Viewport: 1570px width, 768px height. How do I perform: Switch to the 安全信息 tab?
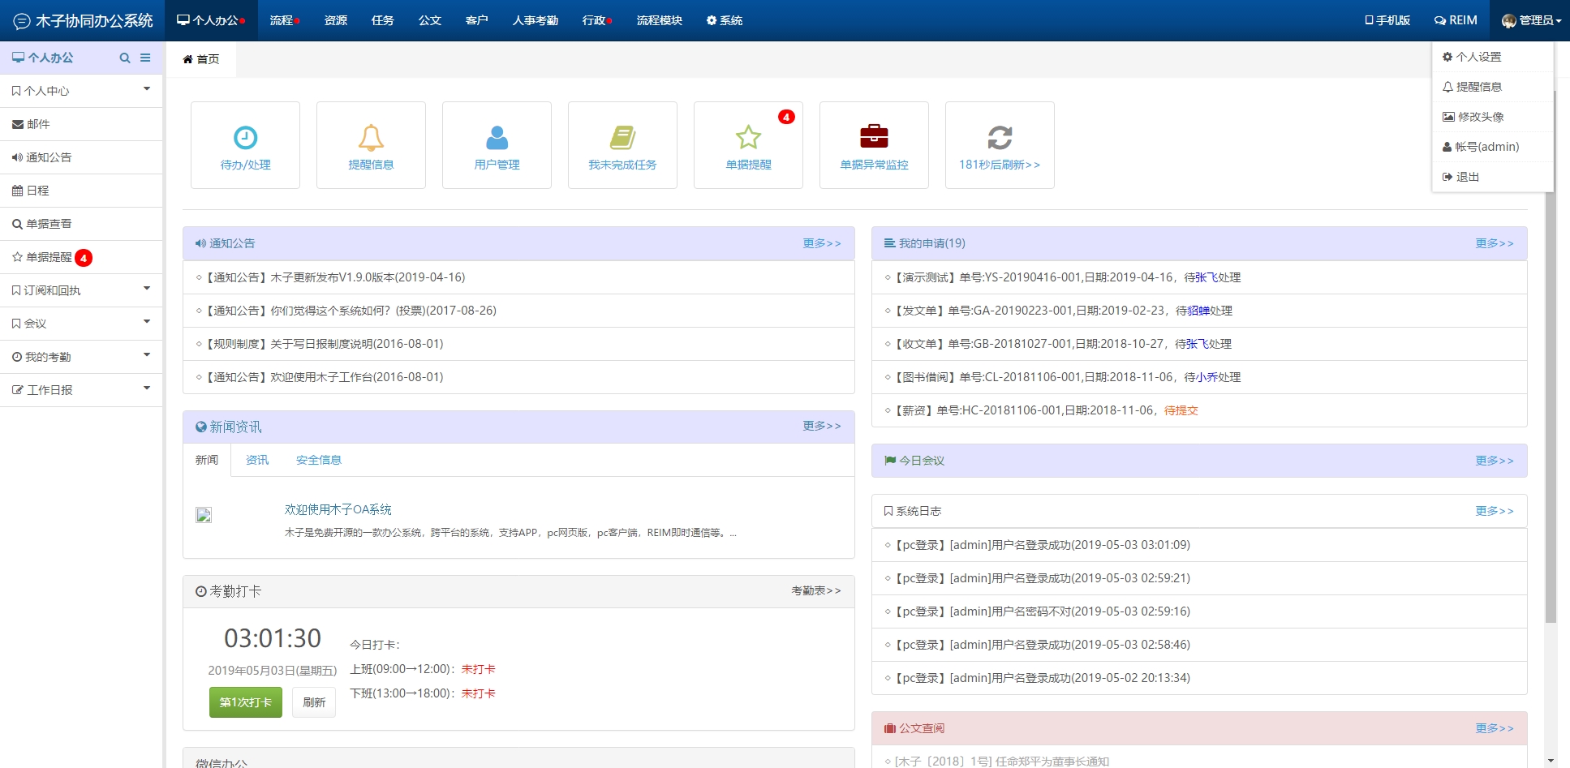click(x=319, y=460)
